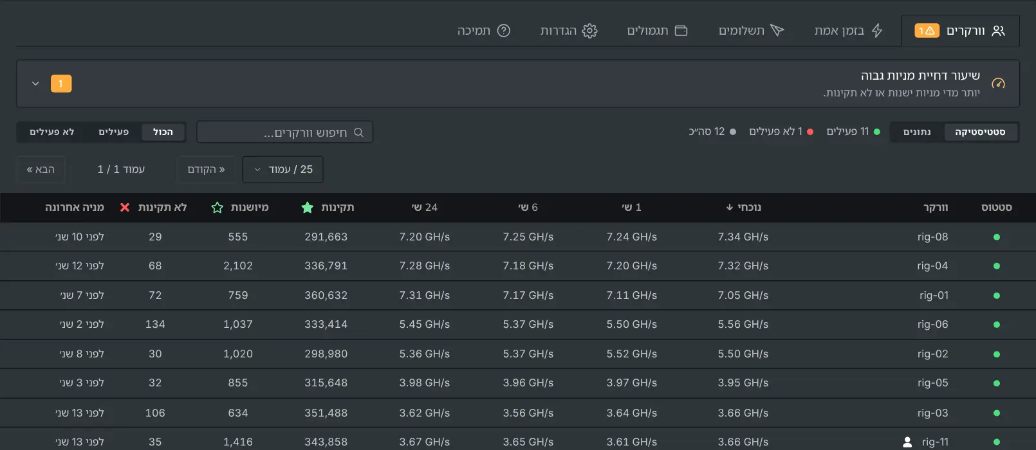
Task: Sort by נוכחי hashrate column arrow
Action: pos(729,208)
